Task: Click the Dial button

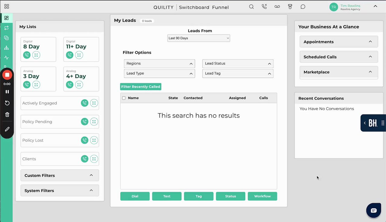Action: pos(135,196)
